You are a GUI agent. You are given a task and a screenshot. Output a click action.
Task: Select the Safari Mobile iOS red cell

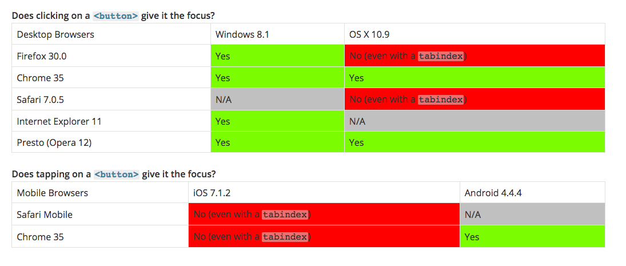point(324,214)
